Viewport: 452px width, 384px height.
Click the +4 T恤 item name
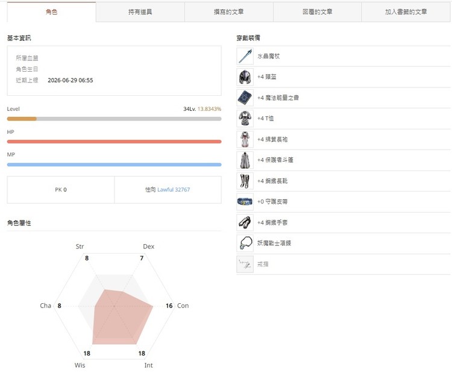[x=266, y=119]
